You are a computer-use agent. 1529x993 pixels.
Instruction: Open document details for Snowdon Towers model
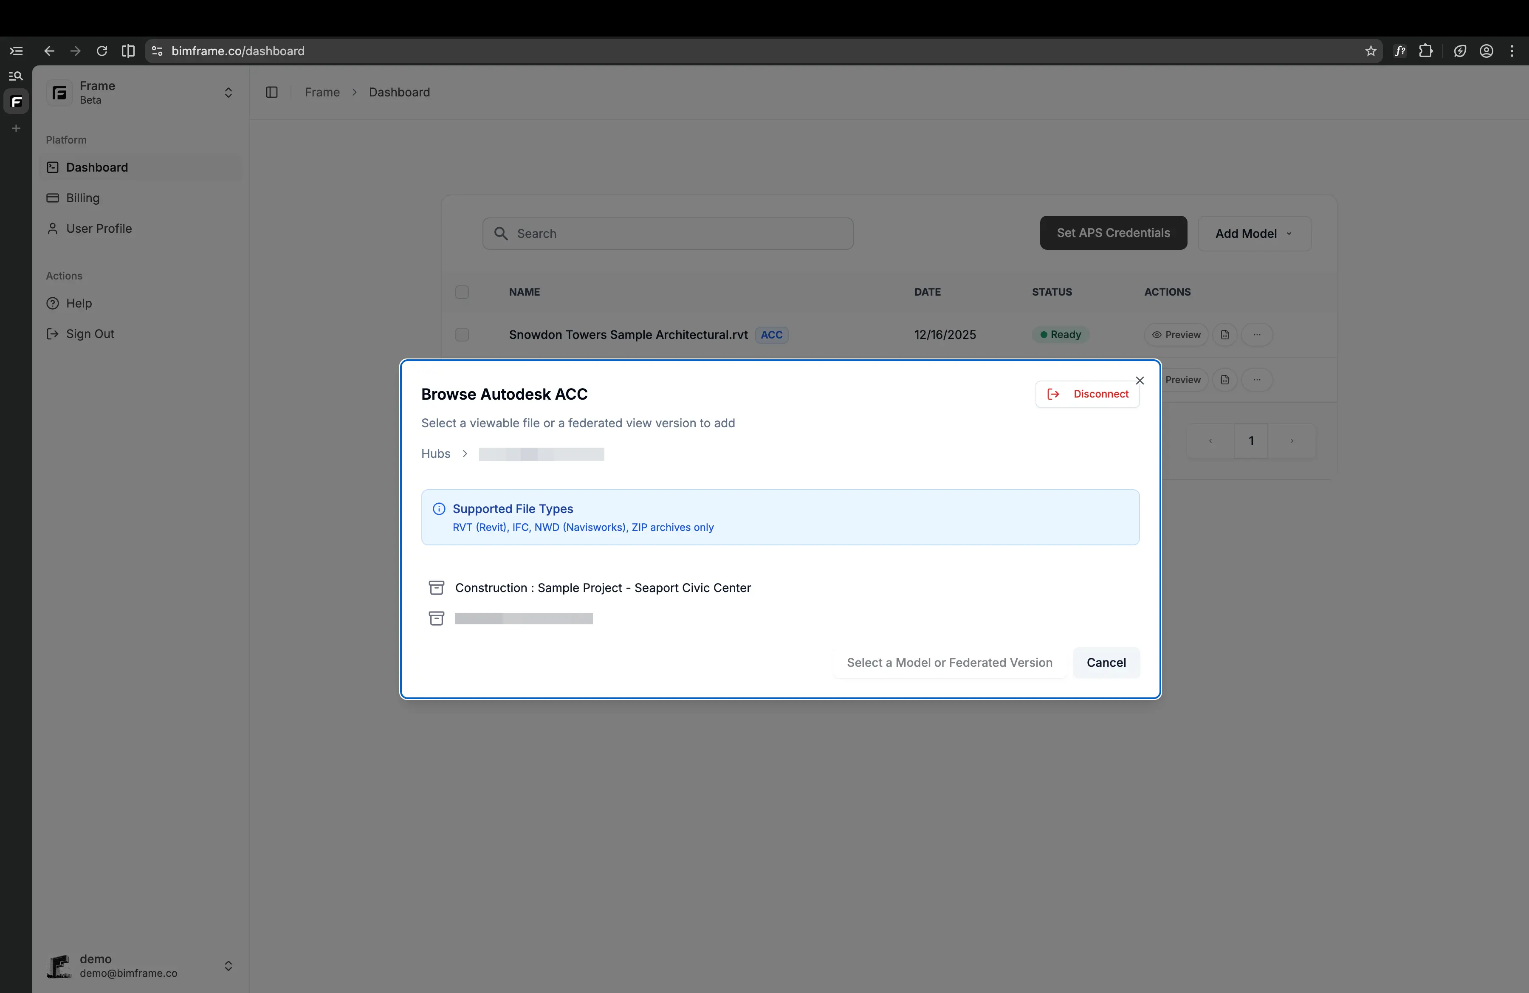coord(1224,335)
